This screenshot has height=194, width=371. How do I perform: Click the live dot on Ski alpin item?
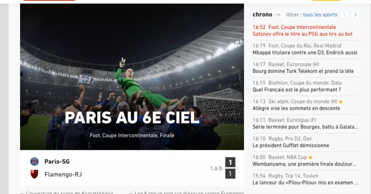pos(341,102)
